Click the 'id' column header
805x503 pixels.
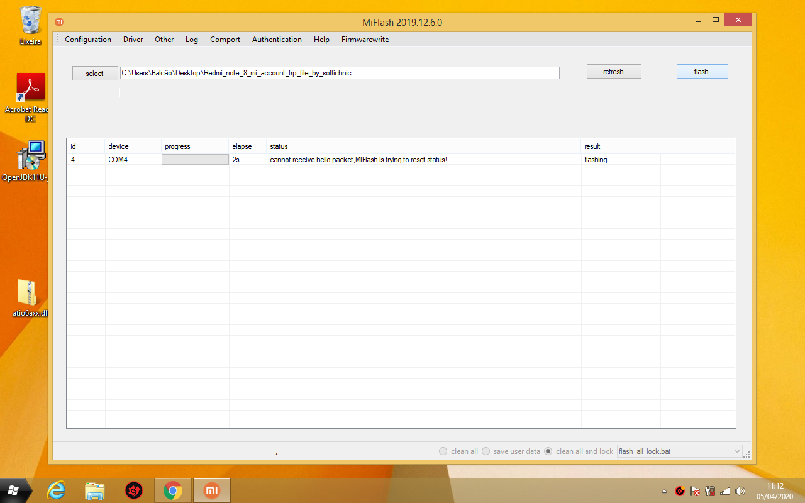[x=86, y=146]
